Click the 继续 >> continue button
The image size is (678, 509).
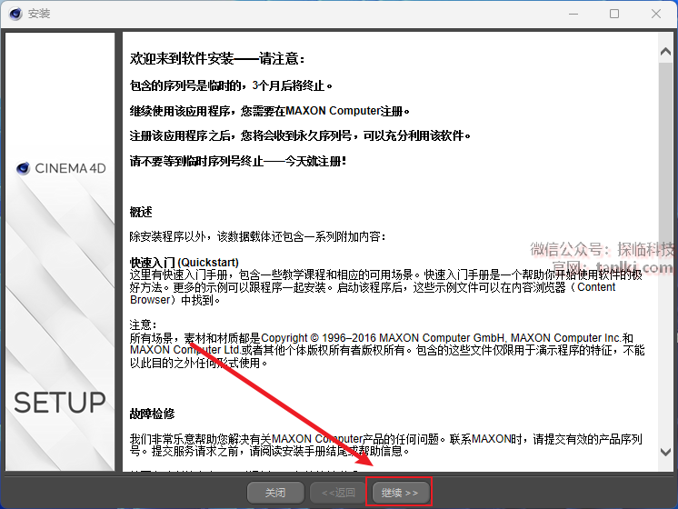[400, 492]
